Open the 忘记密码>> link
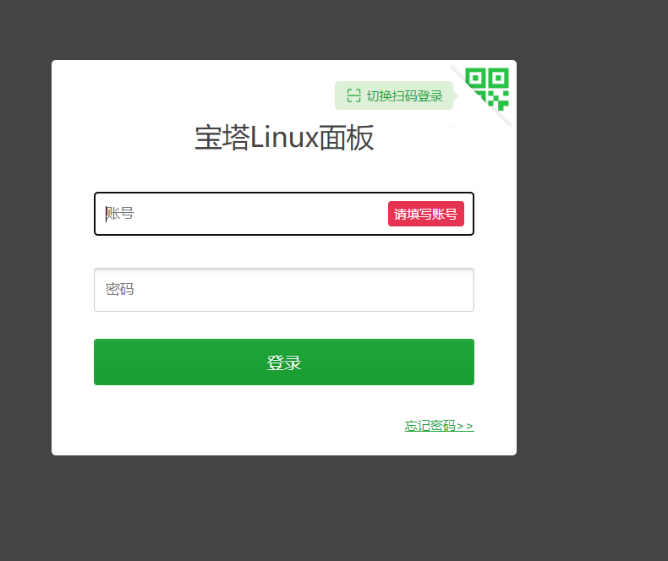The image size is (668, 561). pos(439,426)
